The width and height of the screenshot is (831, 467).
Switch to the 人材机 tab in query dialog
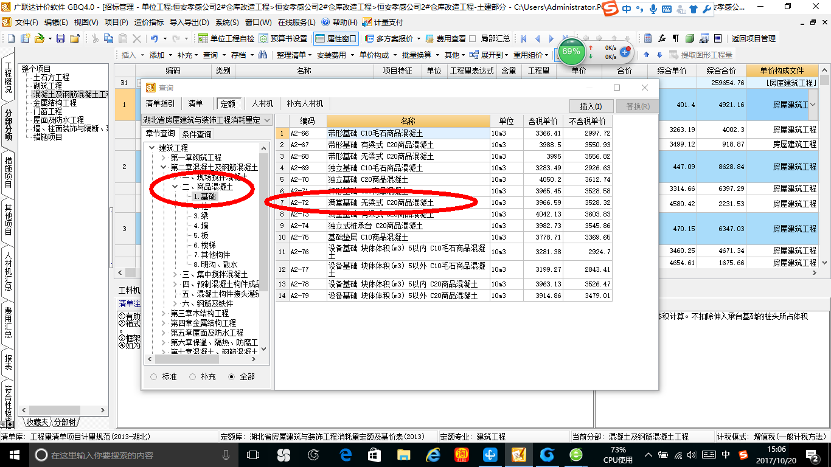tap(263, 103)
